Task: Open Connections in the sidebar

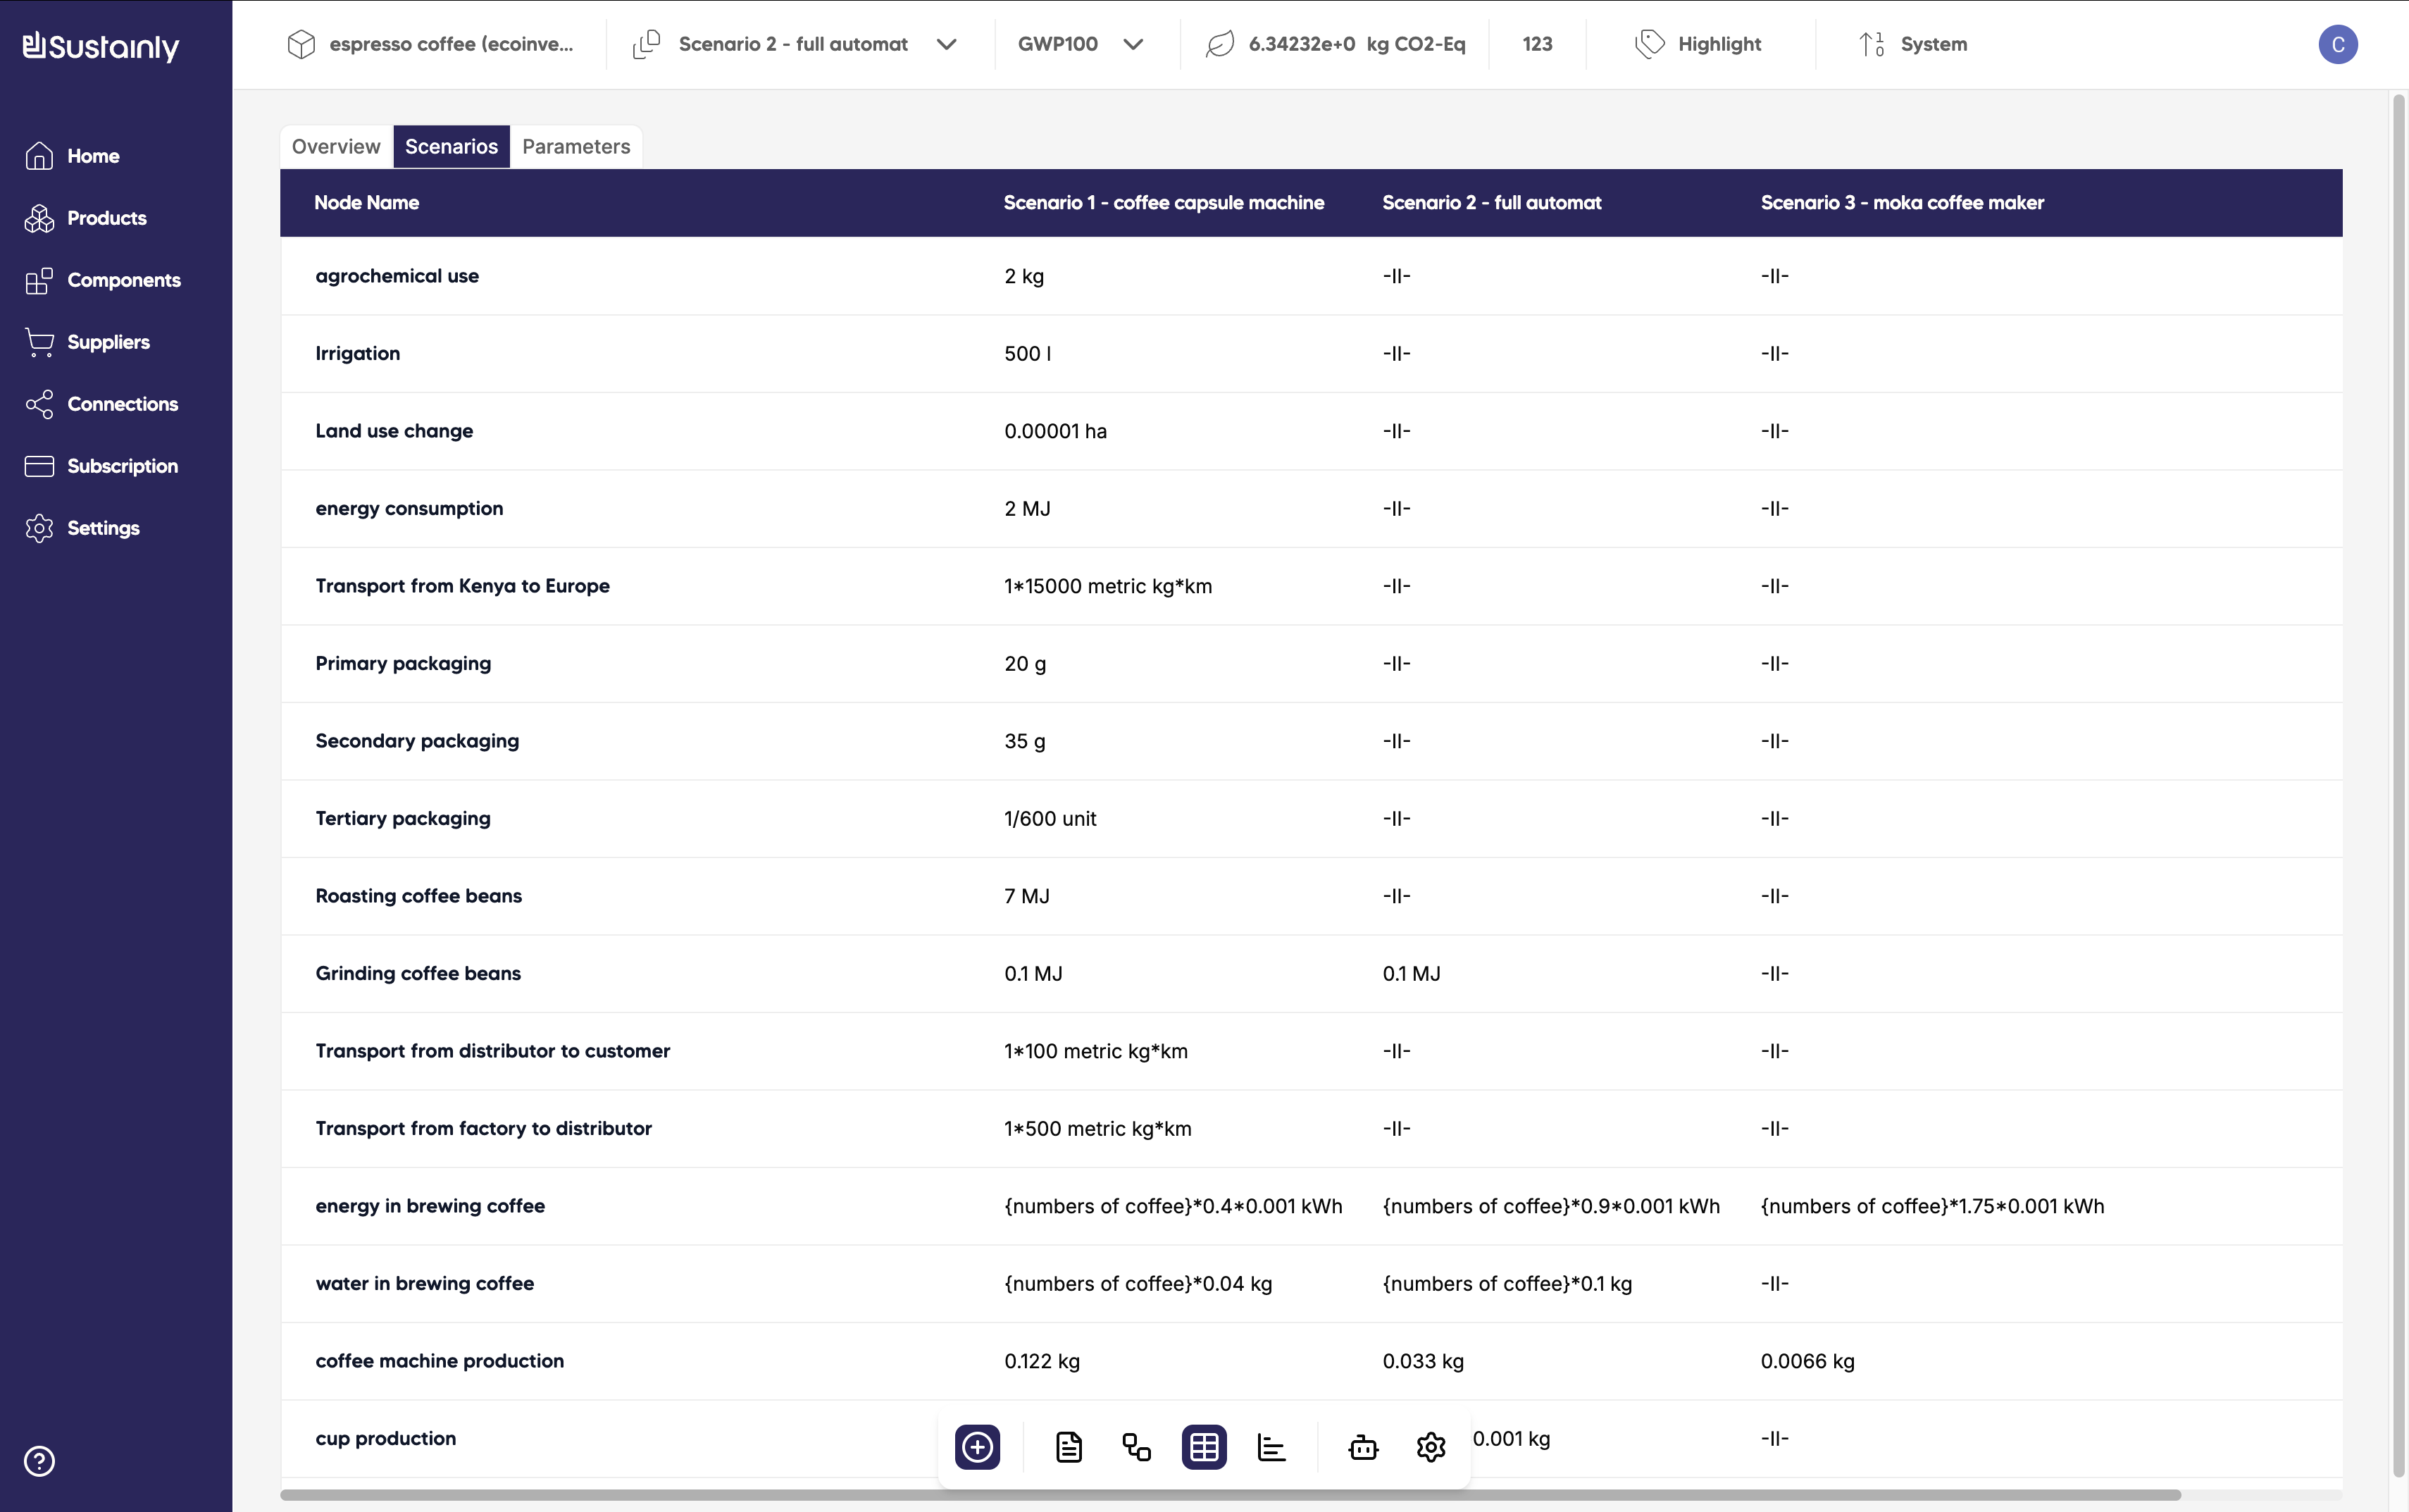Action: tap(122, 404)
